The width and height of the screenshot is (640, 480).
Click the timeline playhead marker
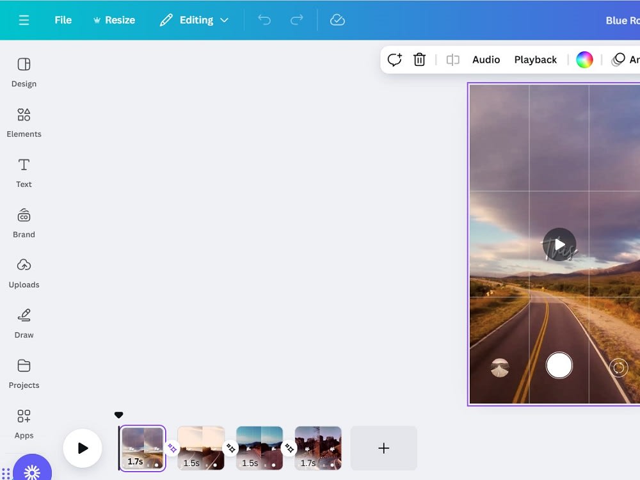119,415
